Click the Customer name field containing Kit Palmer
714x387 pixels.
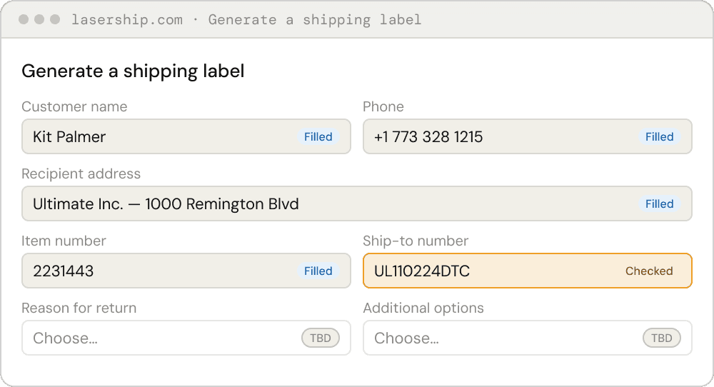[157, 136]
